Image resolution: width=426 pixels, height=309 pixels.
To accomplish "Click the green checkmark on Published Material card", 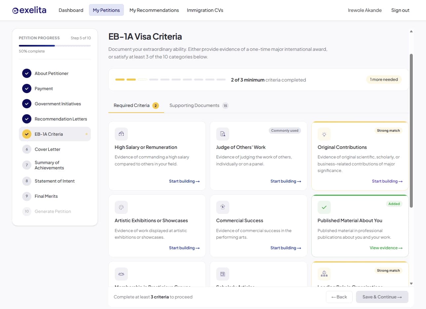I will pyautogui.click(x=324, y=207).
